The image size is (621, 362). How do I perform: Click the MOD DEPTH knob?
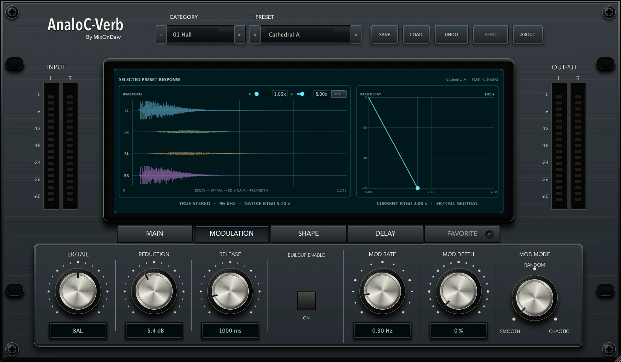coord(459,291)
